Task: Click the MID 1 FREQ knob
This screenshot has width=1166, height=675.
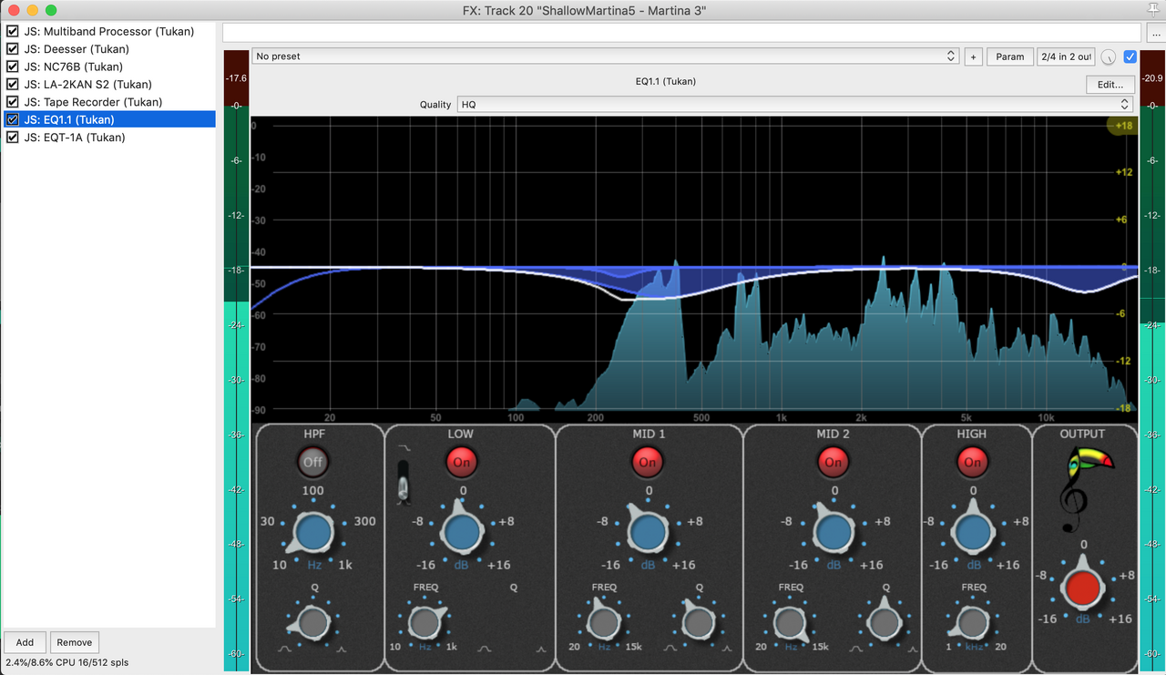Action: 603,623
